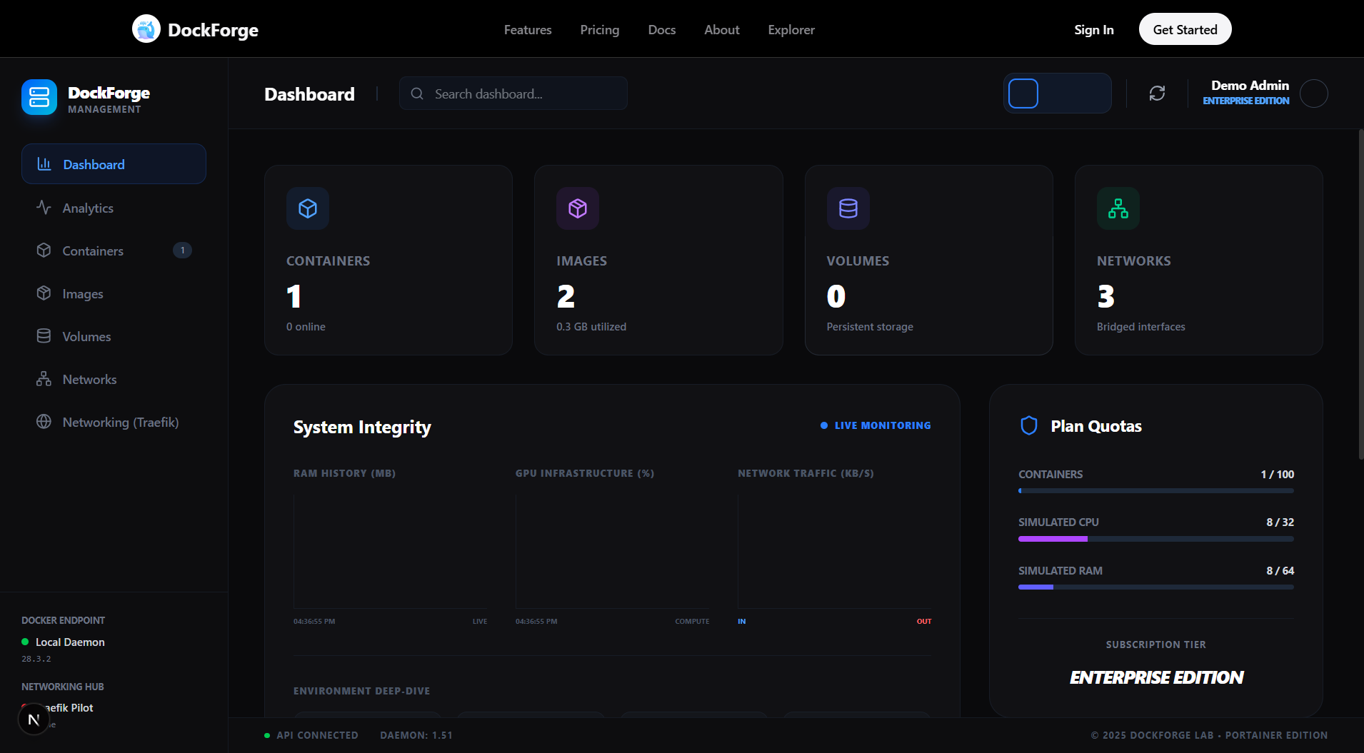
Task: Open the Features menu item
Action: coord(527,29)
